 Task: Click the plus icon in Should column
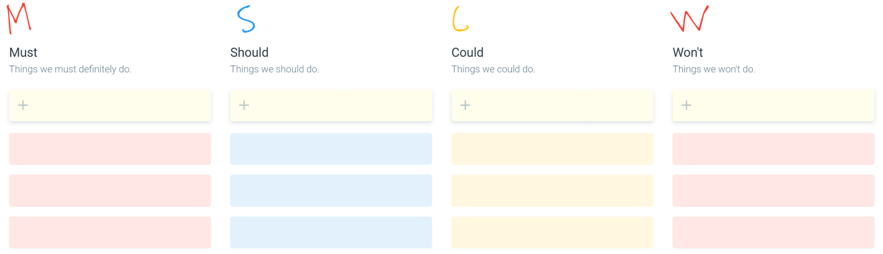[244, 105]
